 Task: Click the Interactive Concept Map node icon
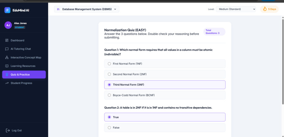click(x=7, y=58)
